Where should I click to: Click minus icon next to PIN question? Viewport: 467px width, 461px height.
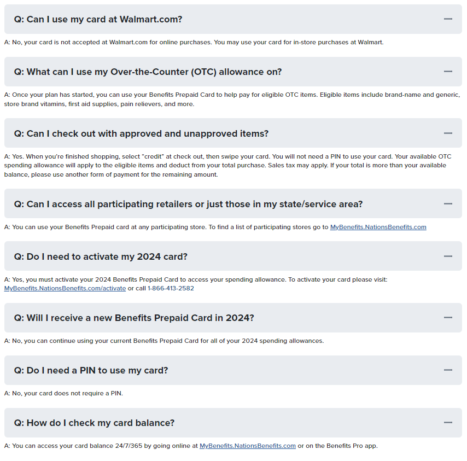tap(448, 370)
